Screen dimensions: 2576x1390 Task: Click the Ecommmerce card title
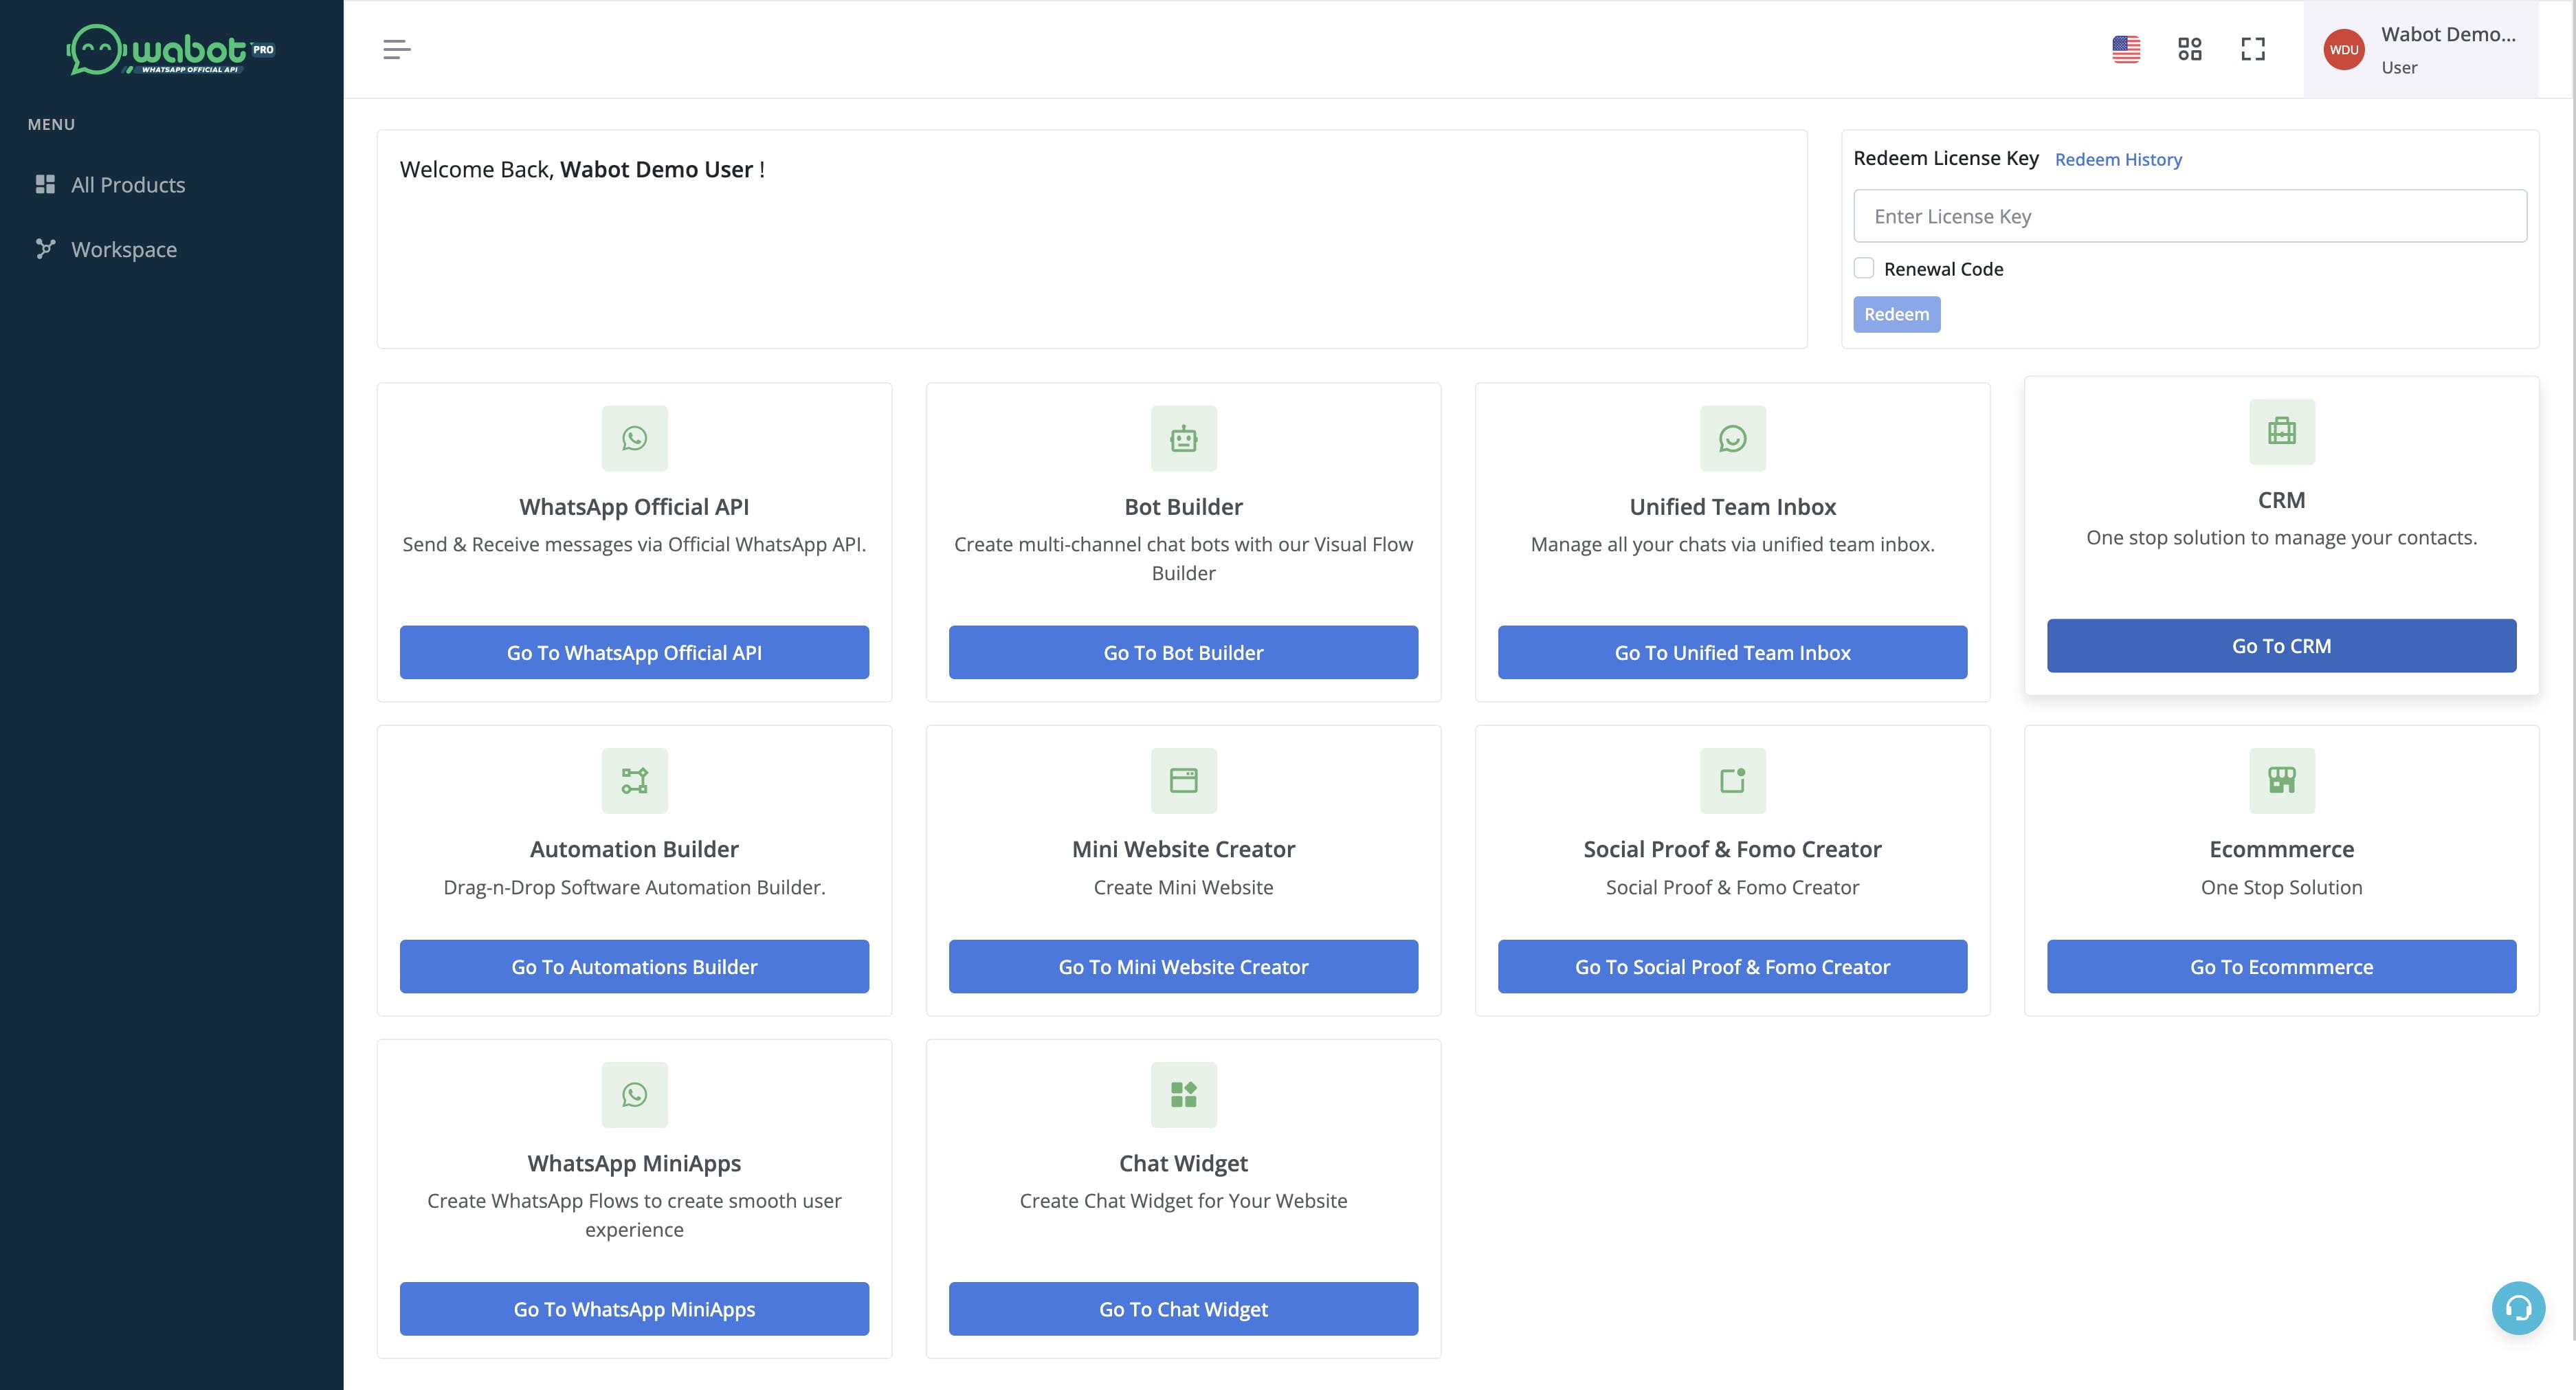pyautogui.click(x=2281, y=849)
